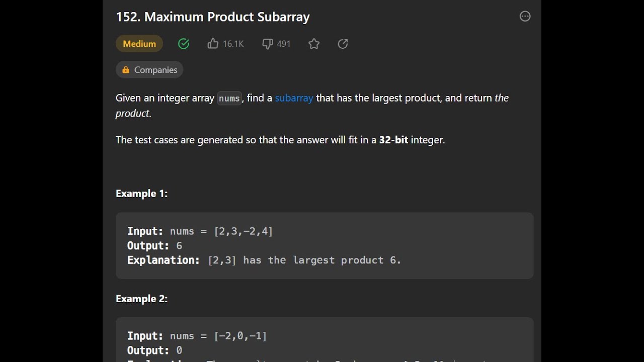Click the Output: 6 line
Viewport: 644px width, 362px height.
point(155,246)
